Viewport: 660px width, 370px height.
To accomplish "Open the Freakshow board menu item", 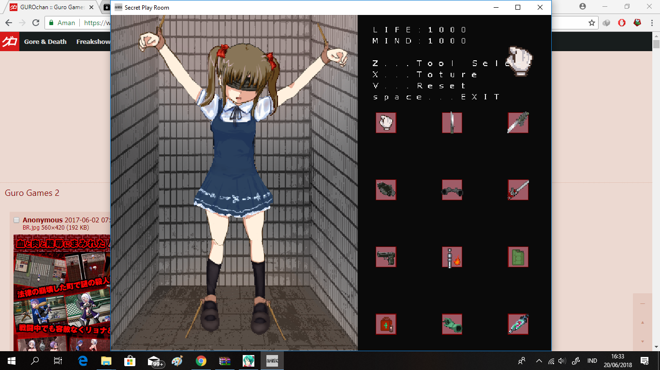I will [93, 41].
